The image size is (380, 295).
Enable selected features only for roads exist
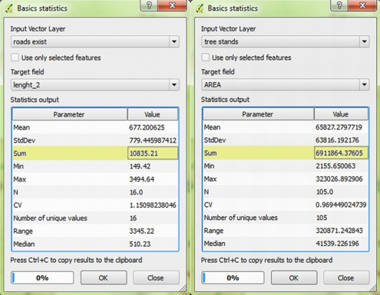tap(15, 57)
